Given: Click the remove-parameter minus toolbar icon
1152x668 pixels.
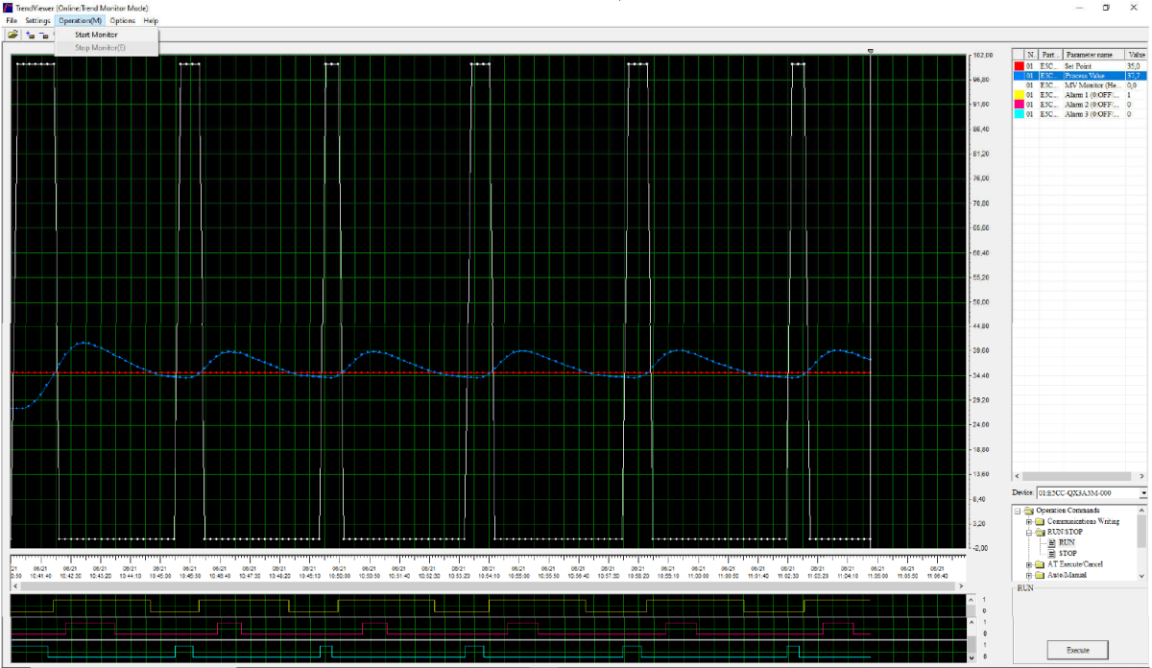Looking at the screenshot, I should pyautogui.click(x=44, y=35).
